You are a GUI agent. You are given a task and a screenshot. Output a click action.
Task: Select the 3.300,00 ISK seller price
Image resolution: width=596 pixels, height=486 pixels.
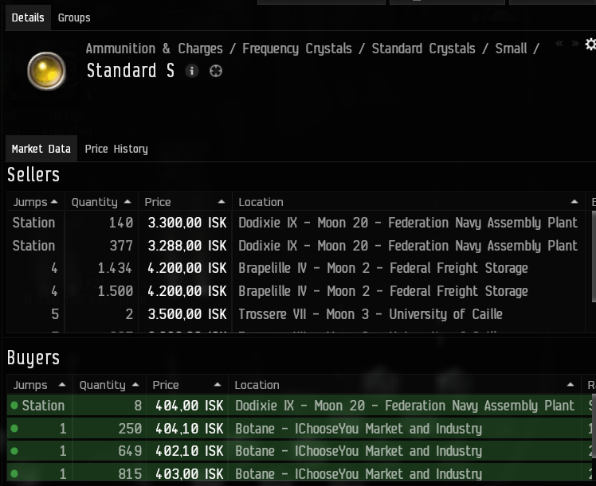coord(187,223)
